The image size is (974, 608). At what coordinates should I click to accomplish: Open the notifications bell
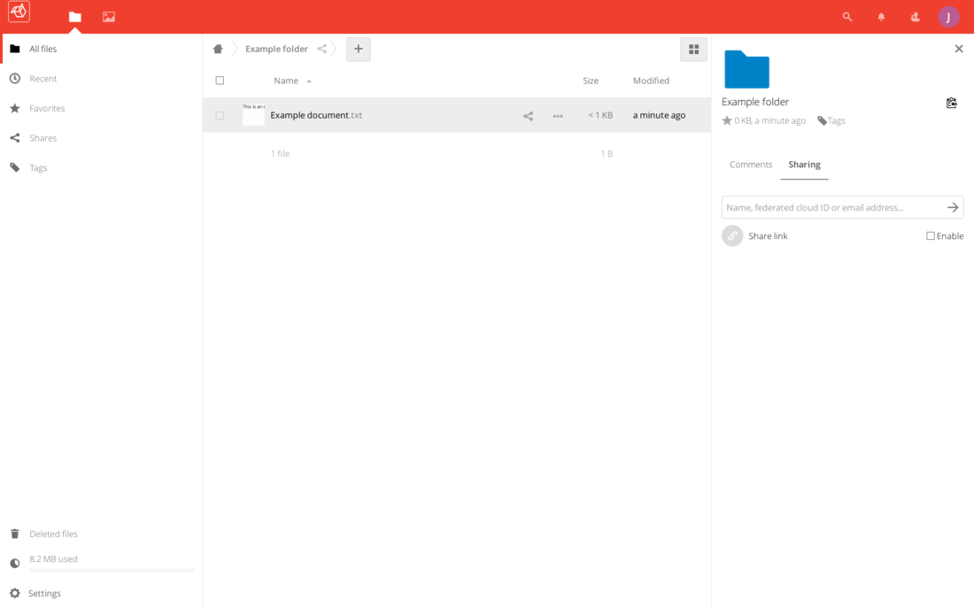pos(881,17)
